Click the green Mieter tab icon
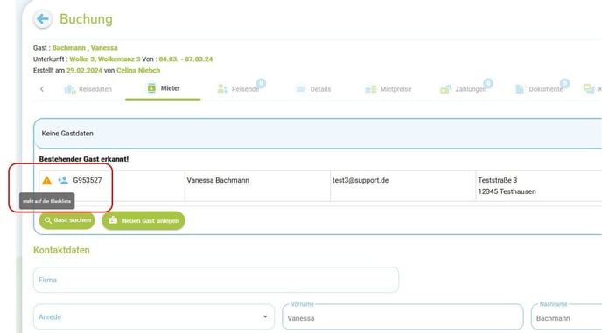Image resolution: width=602 pixels, height=333 pixels. (x=151, y=88)
